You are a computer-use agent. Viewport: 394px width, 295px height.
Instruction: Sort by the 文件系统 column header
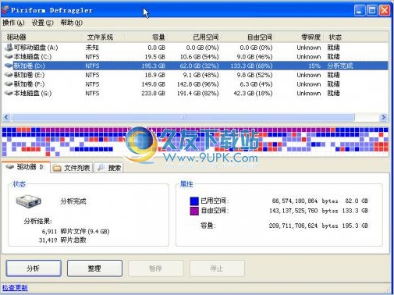click(x=104, y=37)
